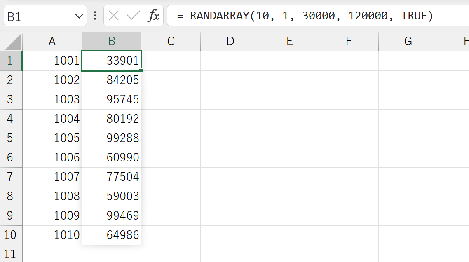The width and height of the screenshot is (469, 262).
Task: Select cell B10 containing 64986
Action: [112, 235]
